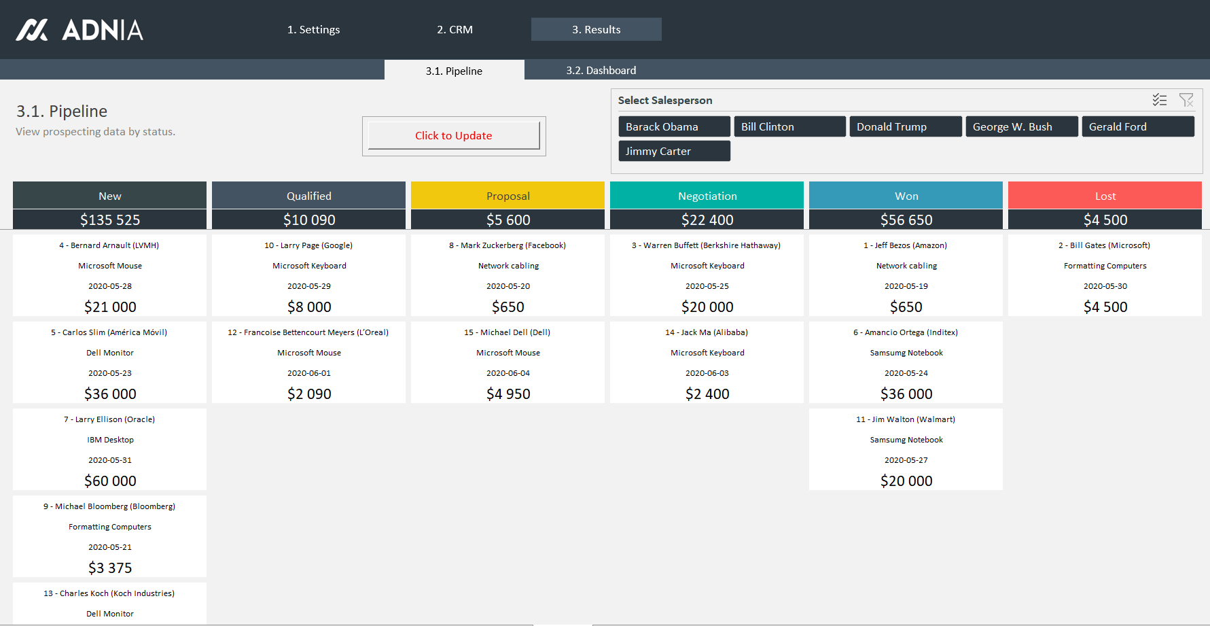Select the $2 400 amount
Screen dimensions: 1210x626
707,394
